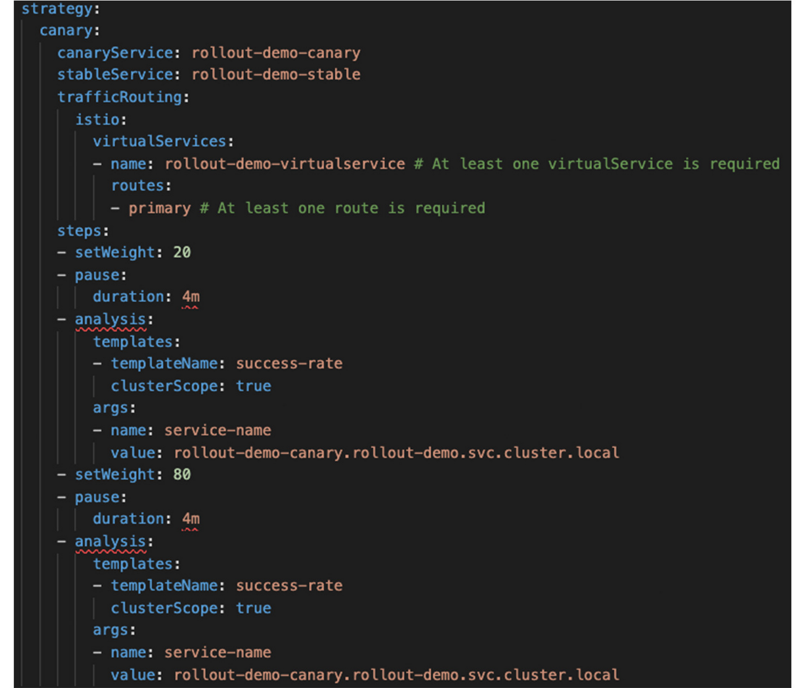Place cursor on 'trafficRouting' key
This screenshot has width=802, height=688.
(119, 97)
